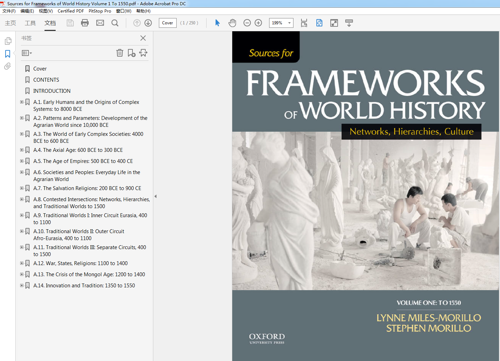This screenshot has height=361, width=500.
Task: Expand the A.1 Early Humans bookmark
Action: (22, 102)
